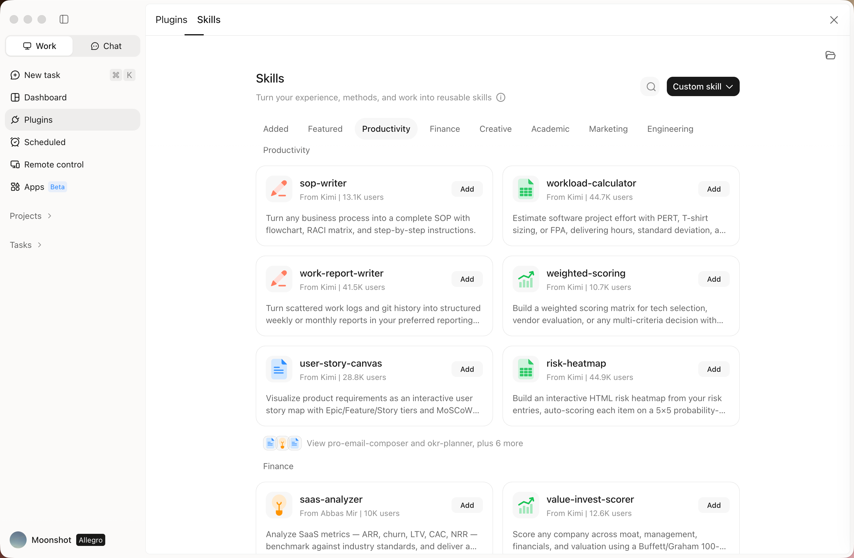
Task: Click the sop-writer pencil icon
Action: (x=279, y=189)
